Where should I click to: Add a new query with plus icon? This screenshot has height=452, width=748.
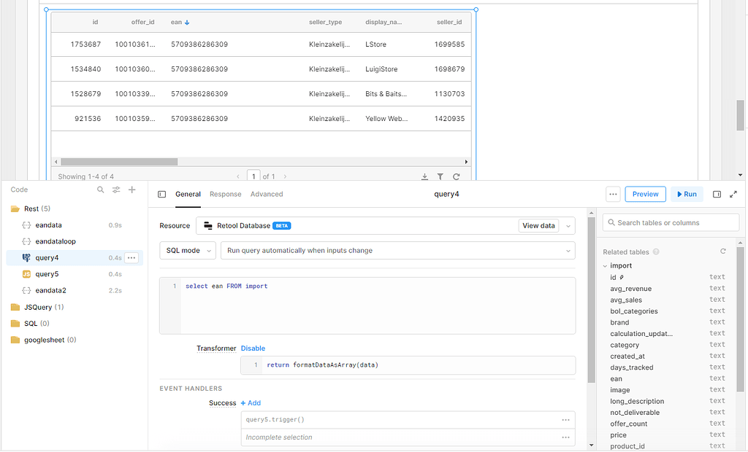tap(132, 190)
